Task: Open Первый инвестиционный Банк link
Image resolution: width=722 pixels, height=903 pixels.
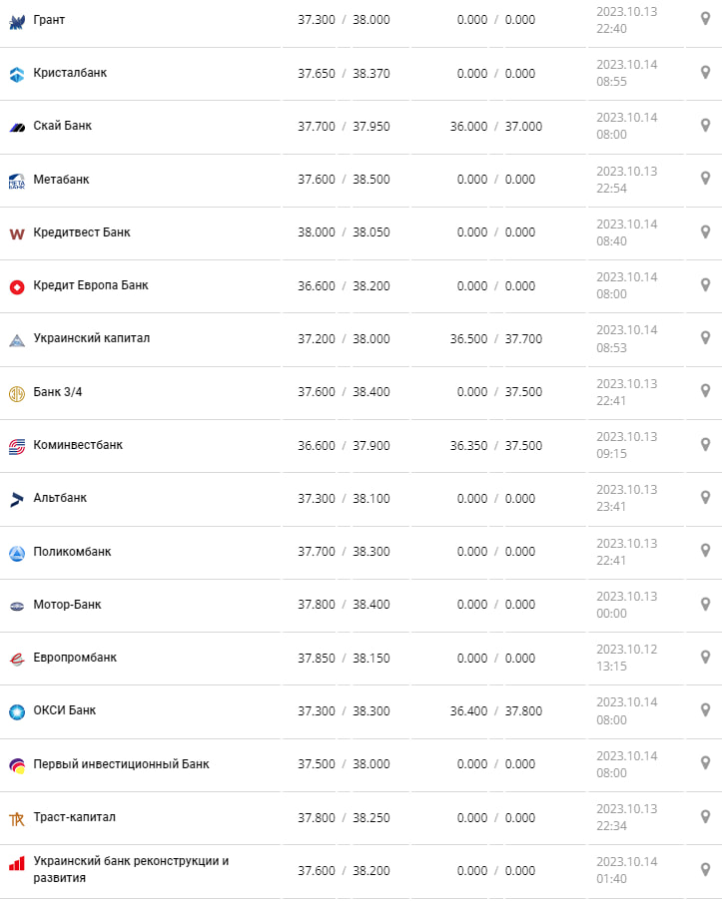Action: point(121,764)
